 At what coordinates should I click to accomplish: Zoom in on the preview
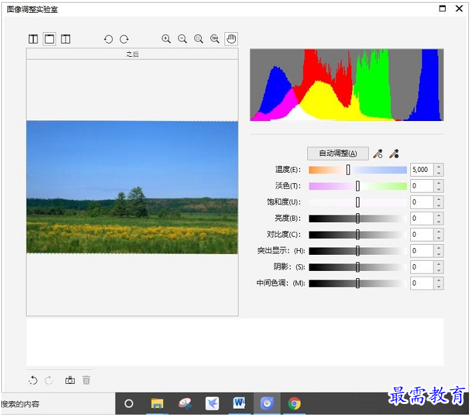166,39
